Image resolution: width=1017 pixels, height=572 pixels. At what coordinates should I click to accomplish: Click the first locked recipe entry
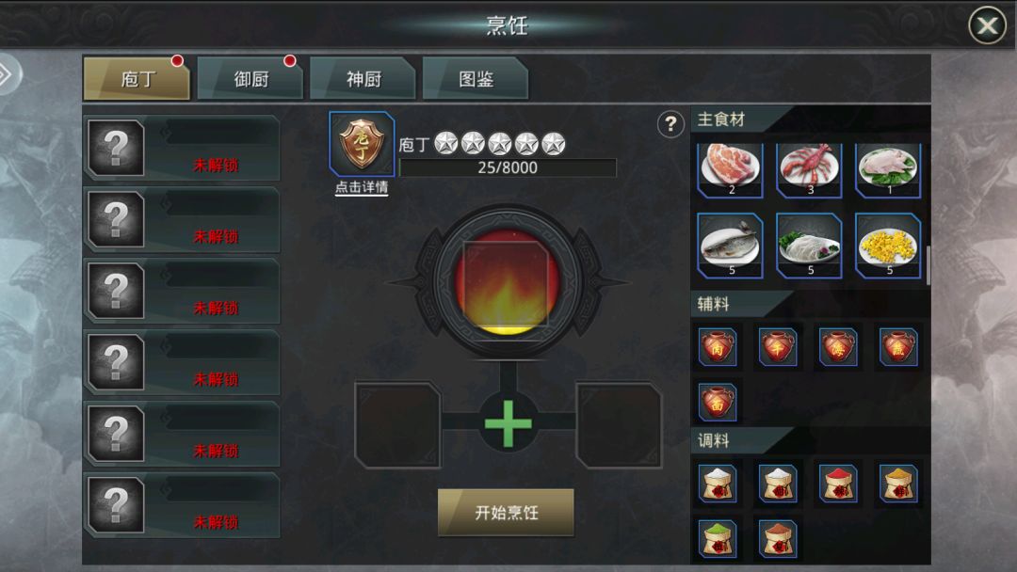(x=183, y=148)
